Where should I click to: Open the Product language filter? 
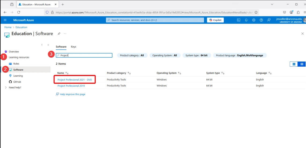click(x=240, y=55)
